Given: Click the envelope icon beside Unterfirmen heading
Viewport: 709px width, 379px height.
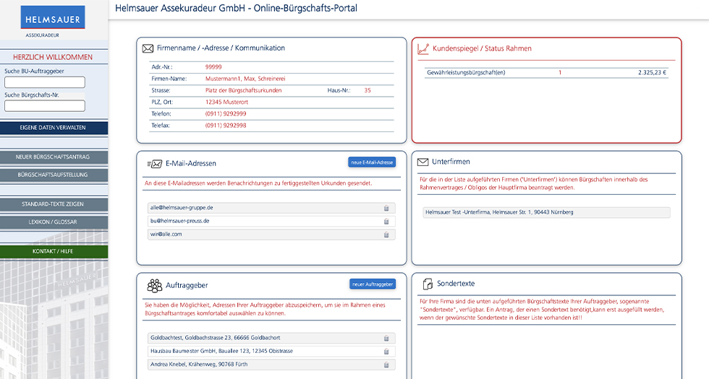Looking at the screenshot, I should pos(423,162).
